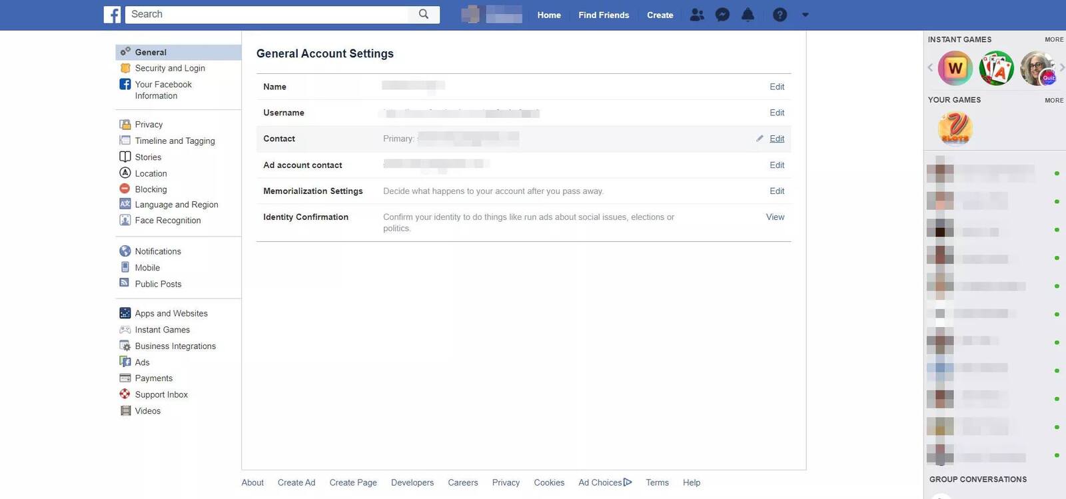Click the Support Inbox lifebuoy icon
The width and height of the screenshot is (1066, 499).
(x=125, y=394)
